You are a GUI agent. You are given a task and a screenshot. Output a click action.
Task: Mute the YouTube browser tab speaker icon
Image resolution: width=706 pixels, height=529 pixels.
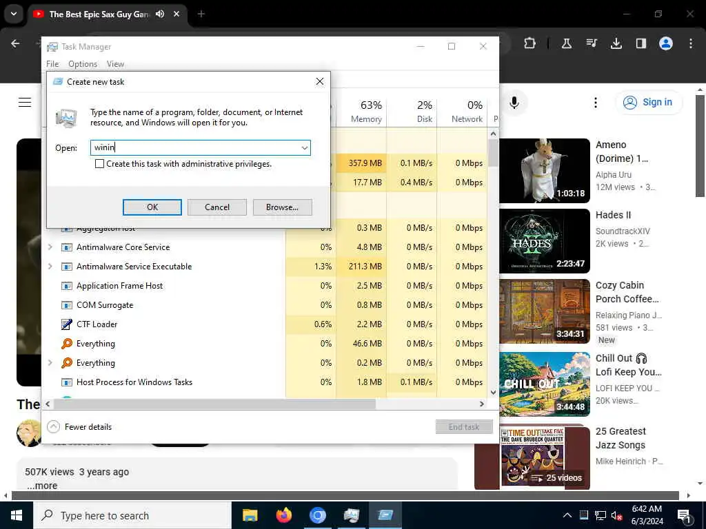tap(160, 14)
